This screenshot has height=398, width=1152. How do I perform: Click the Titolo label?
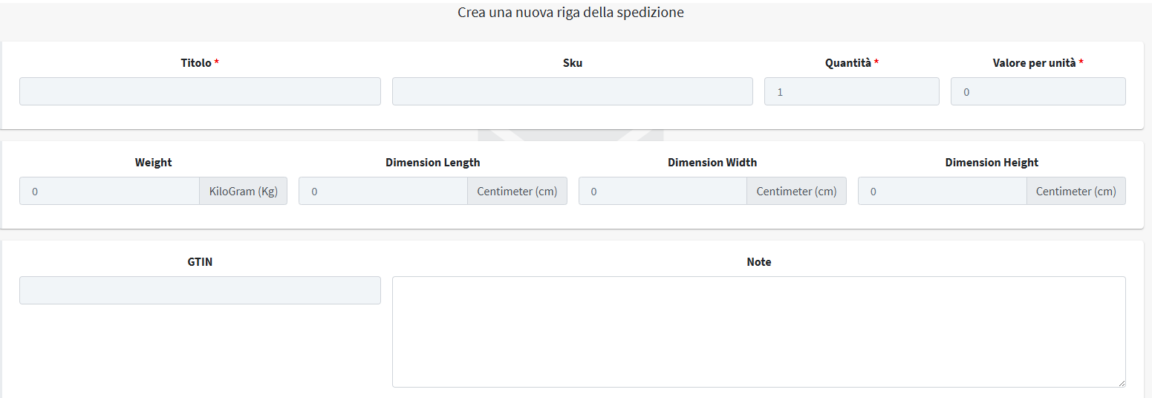click(196, 63)
